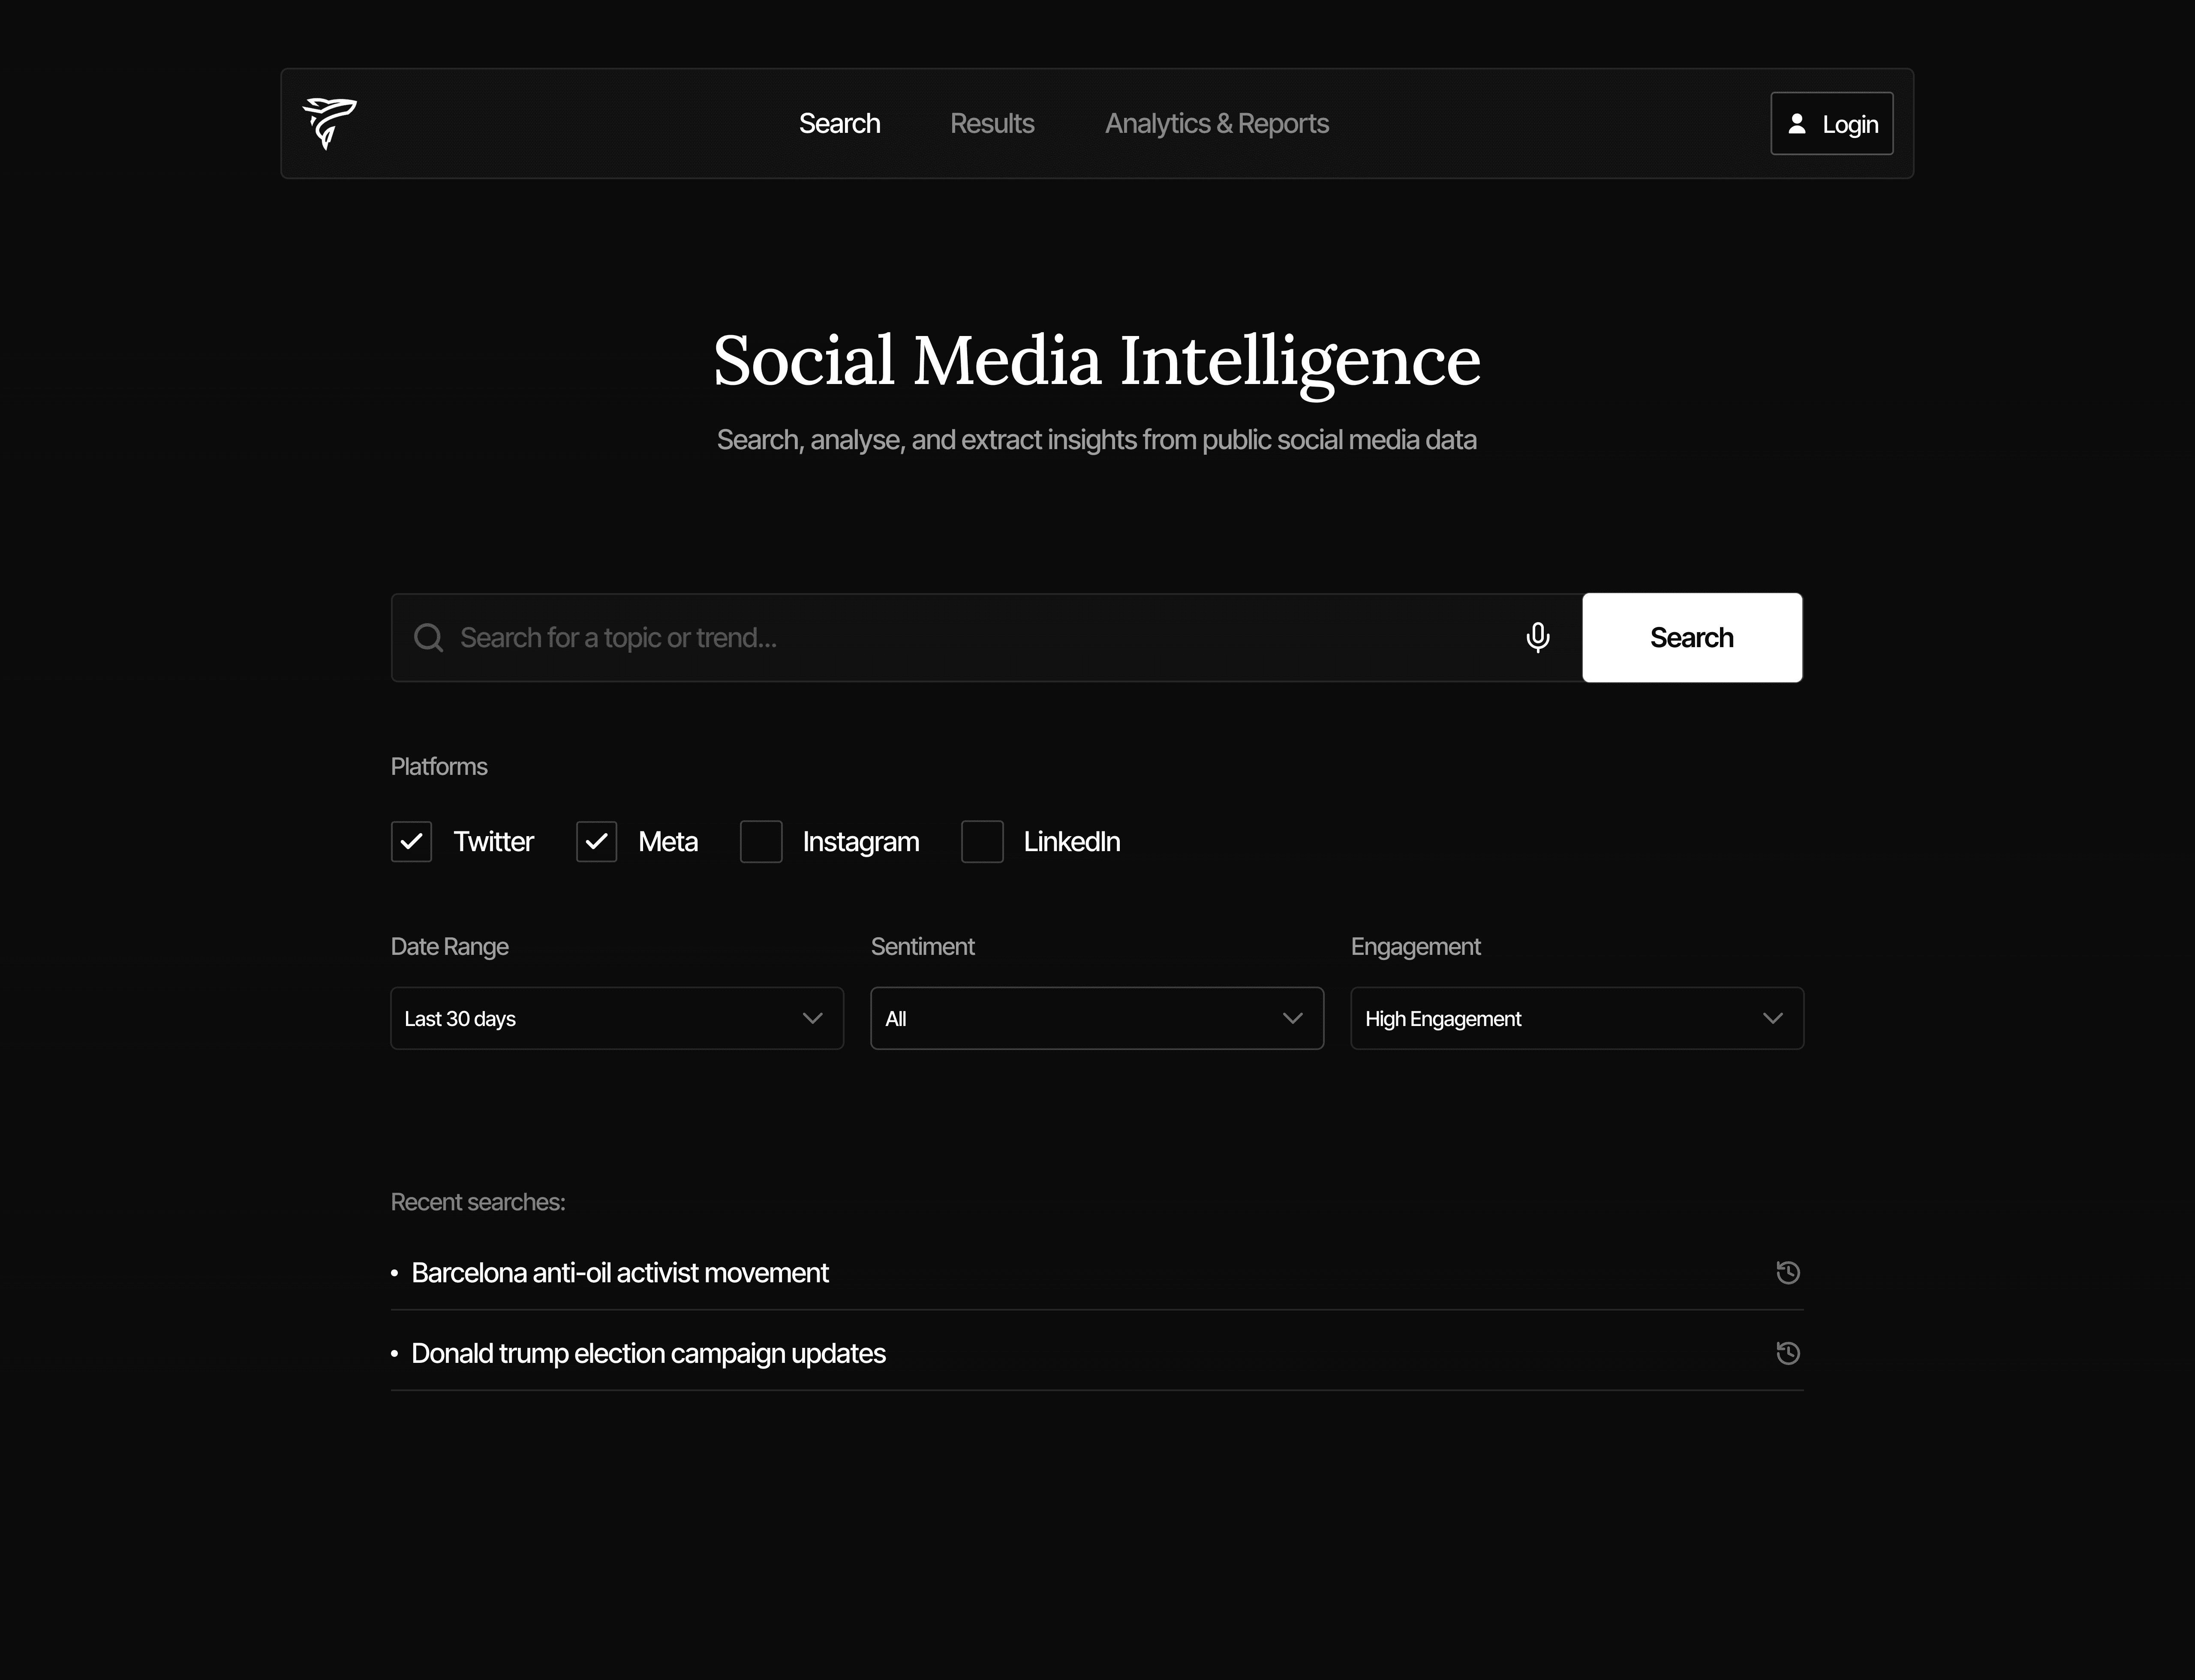The width and height of the screenshot is (2195, 1680).
Task: Click history icon for Donald trump search
Action: click(x=1788, y=1353)
